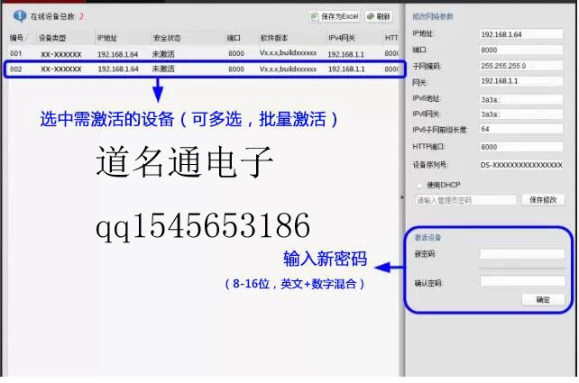The height and width of the screenshot is (383, 579).
Task: Edit the 子网掩码 field 255.255.255.0
Action: [521, 66]
